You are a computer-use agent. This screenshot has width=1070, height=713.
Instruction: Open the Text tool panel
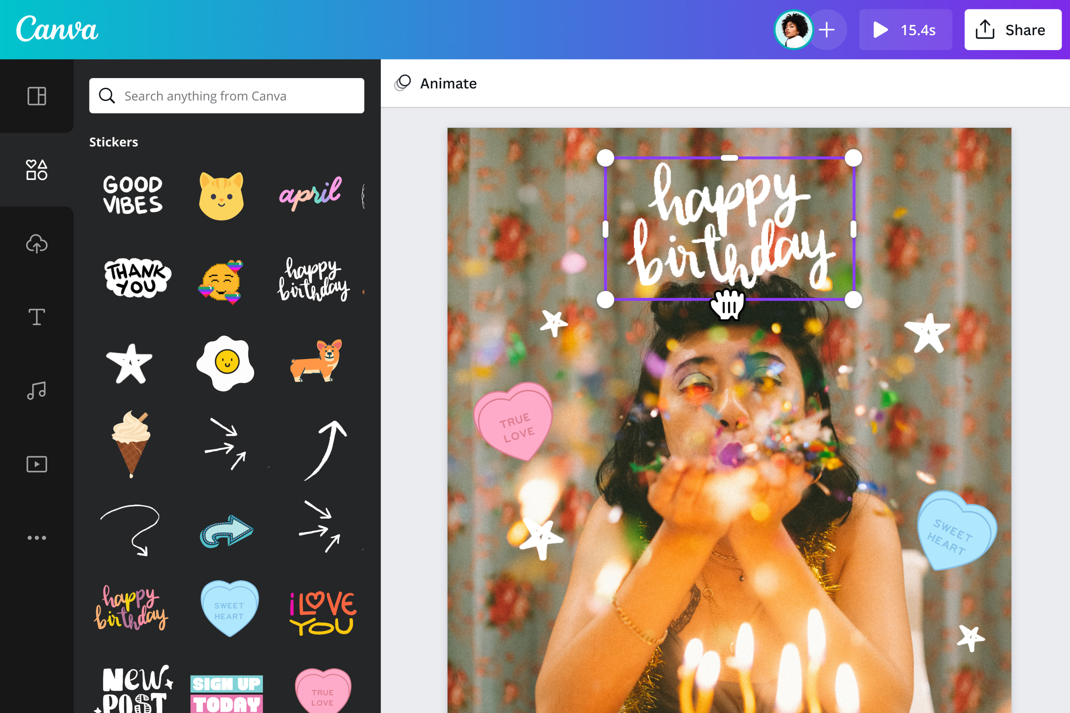pyautogui.click(x=37, y=317)
